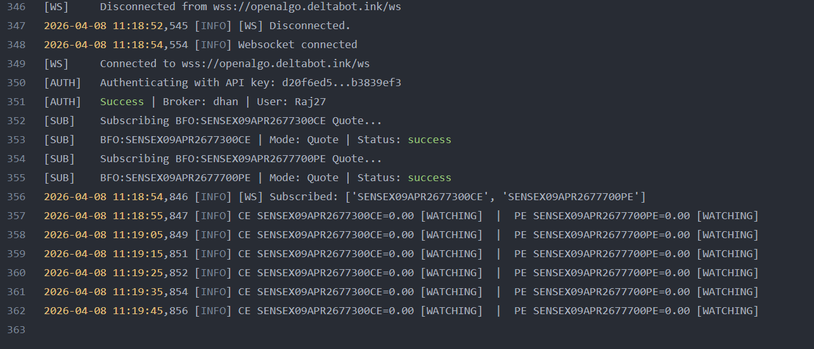Click green Success text in AUTH line
This screenshot has width=814, height=349.
[x=122, y=102]
